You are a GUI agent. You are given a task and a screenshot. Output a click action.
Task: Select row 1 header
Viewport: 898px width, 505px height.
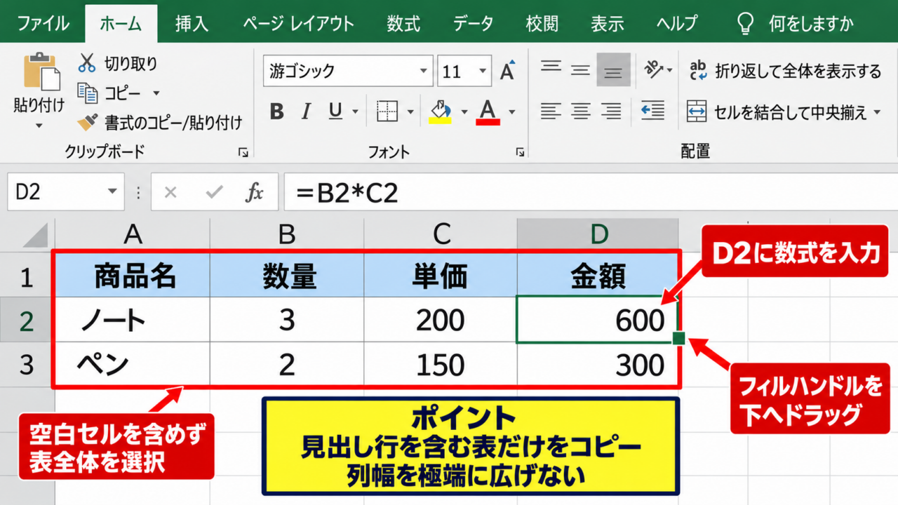27,278
